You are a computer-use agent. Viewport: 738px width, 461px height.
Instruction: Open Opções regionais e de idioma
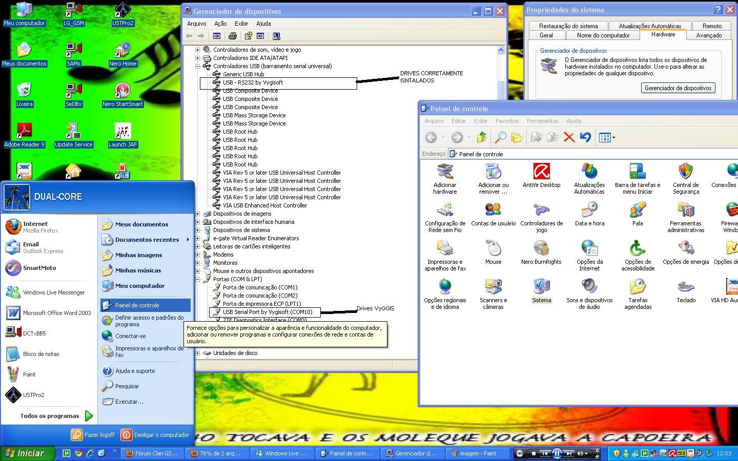click(x=445, y=294)
